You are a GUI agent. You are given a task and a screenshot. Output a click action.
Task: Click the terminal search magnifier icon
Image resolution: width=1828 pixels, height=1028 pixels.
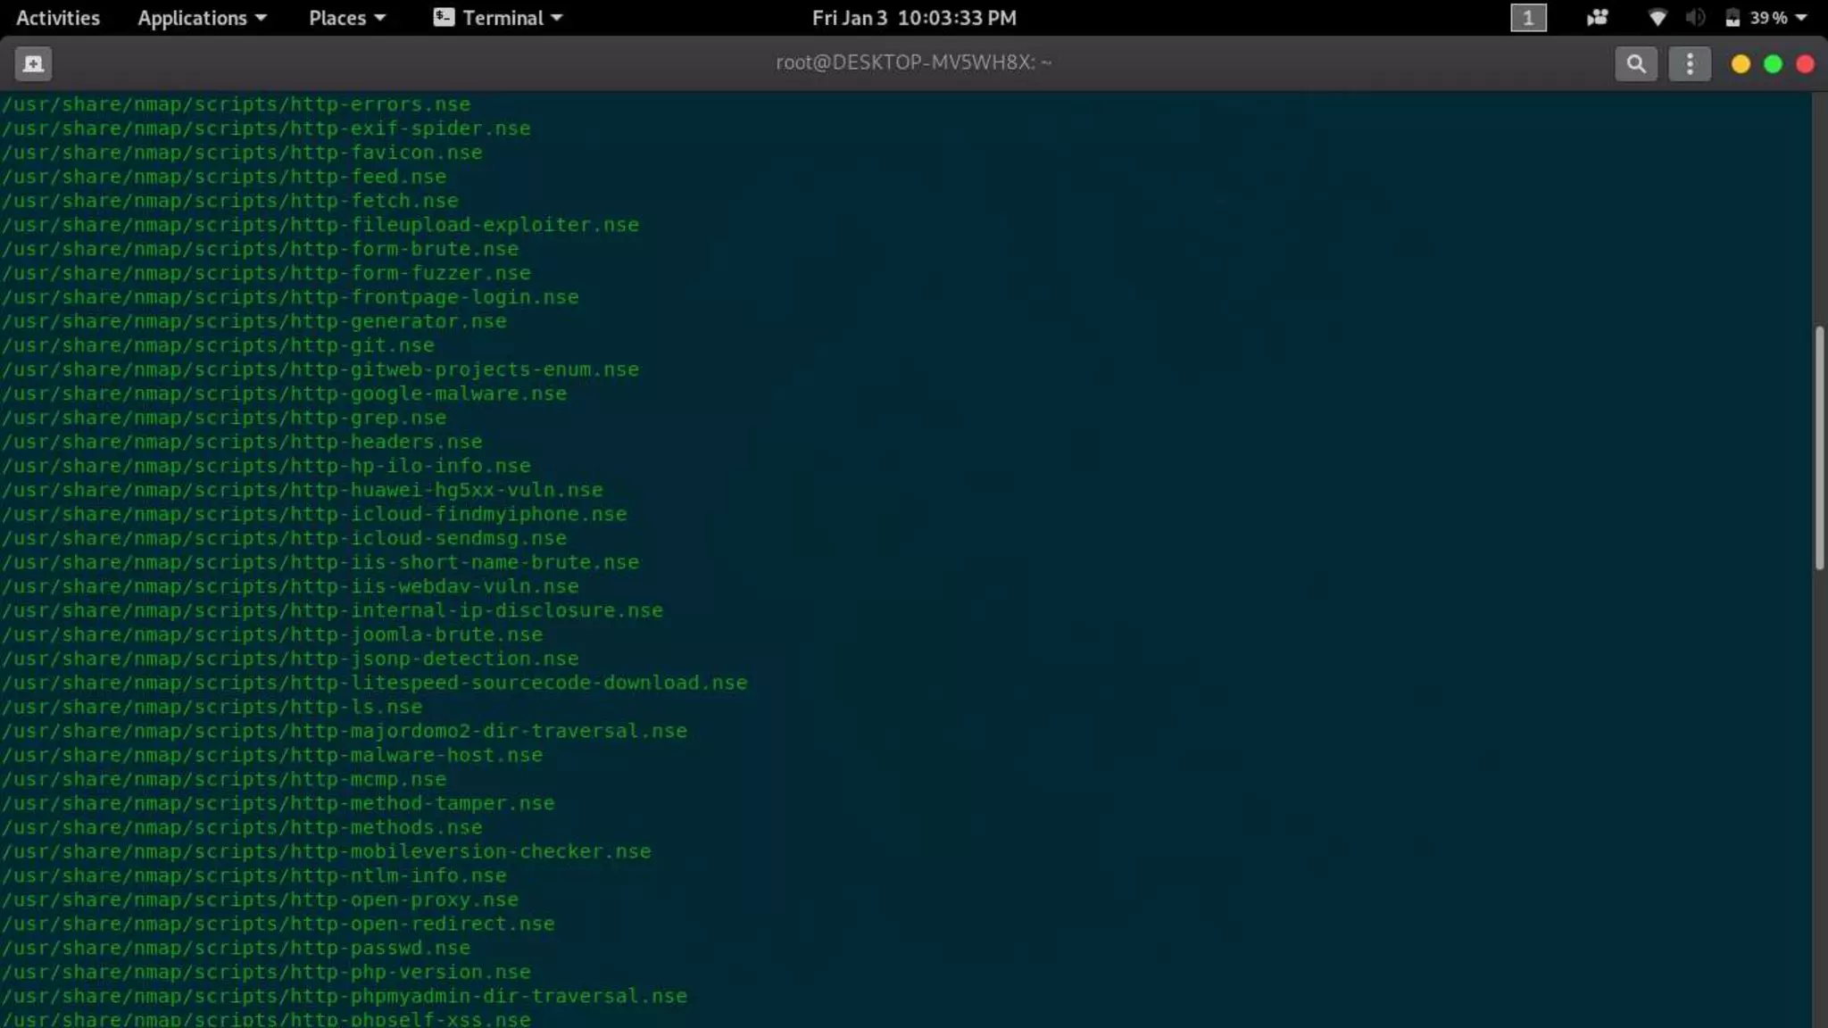tap(1635, 63)
